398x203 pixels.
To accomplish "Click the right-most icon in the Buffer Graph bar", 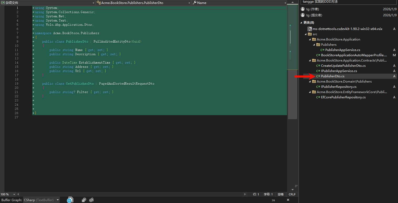I will [91, 200].
